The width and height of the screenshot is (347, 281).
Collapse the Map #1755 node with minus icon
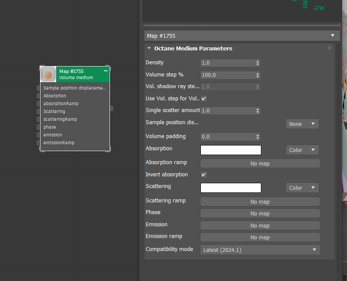106,71
